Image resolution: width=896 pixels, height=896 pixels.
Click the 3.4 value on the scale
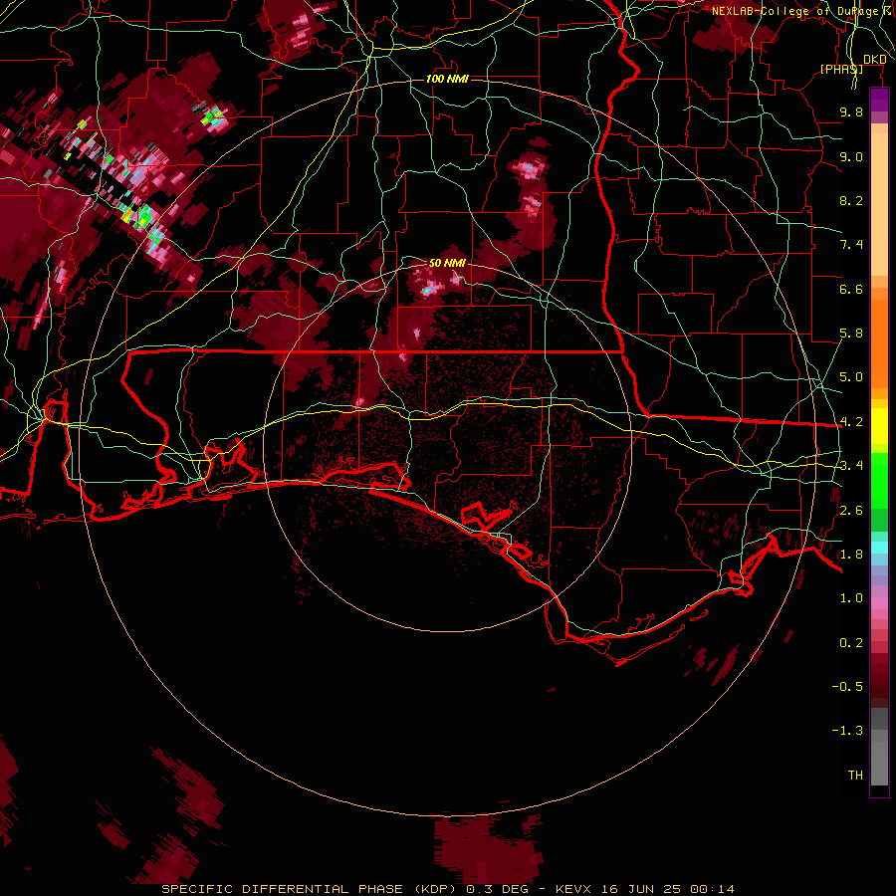[x=851, y=466]
